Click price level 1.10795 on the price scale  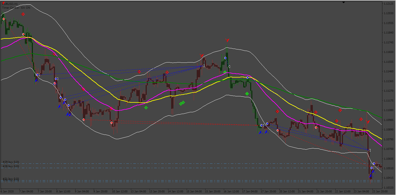point(388,139)
